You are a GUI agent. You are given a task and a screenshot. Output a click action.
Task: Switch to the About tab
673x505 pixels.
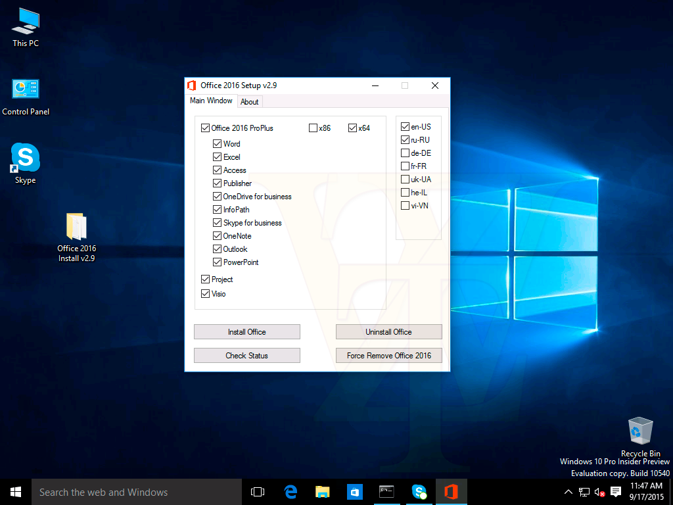[249, 102]
